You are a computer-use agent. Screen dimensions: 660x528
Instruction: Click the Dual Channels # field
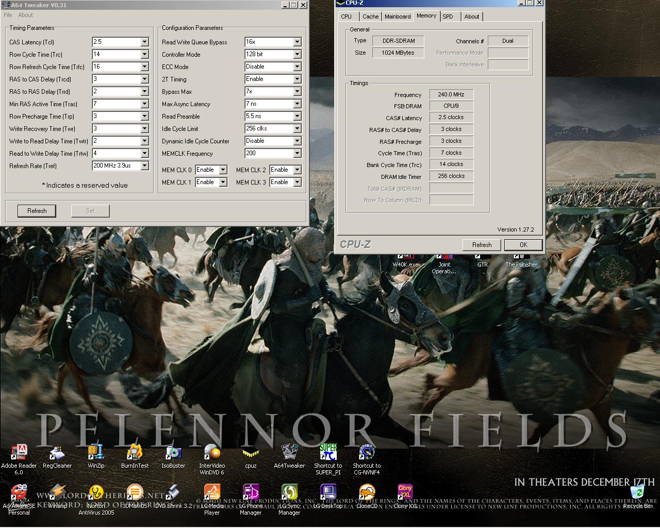coord(508,41)
